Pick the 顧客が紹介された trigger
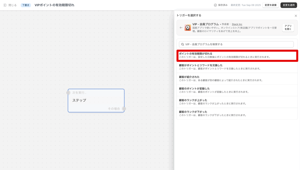 pyautogui.click(x=237, y=79)
